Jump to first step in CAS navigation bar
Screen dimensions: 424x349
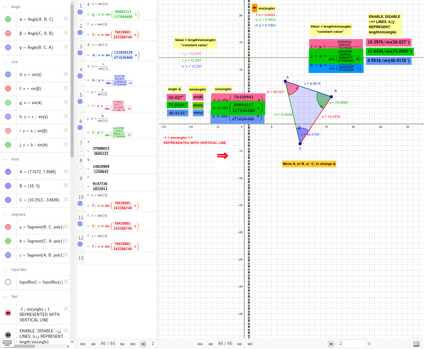[x=83, y=344]
